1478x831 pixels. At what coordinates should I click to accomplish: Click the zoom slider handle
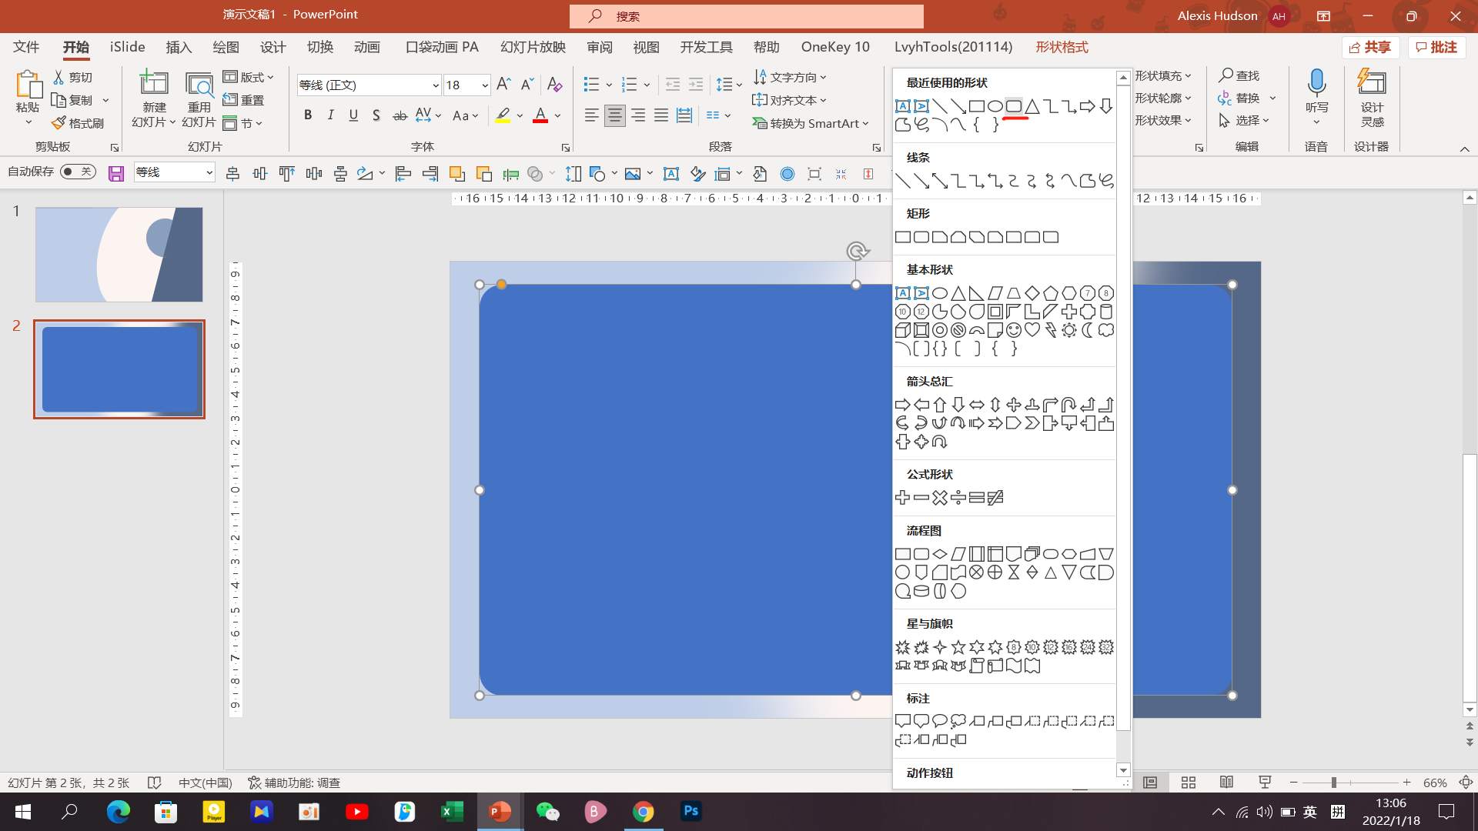[1333, 783]
